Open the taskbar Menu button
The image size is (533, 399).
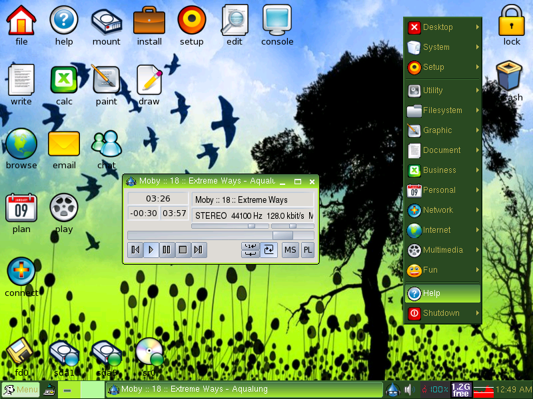pyautogui.click(x=20, y=390)
